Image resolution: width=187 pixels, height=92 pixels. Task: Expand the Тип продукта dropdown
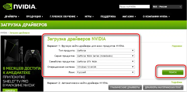click(x=105, y=51)
